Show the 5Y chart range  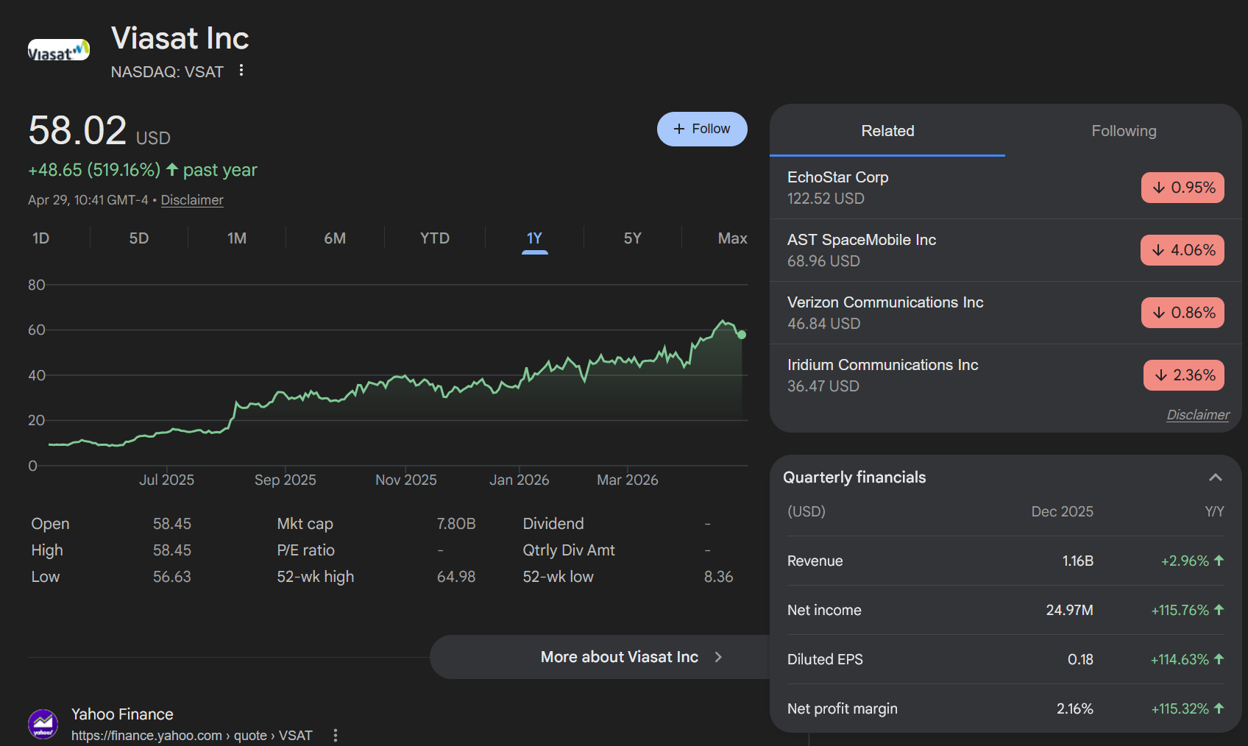click(x=633, y=238)
